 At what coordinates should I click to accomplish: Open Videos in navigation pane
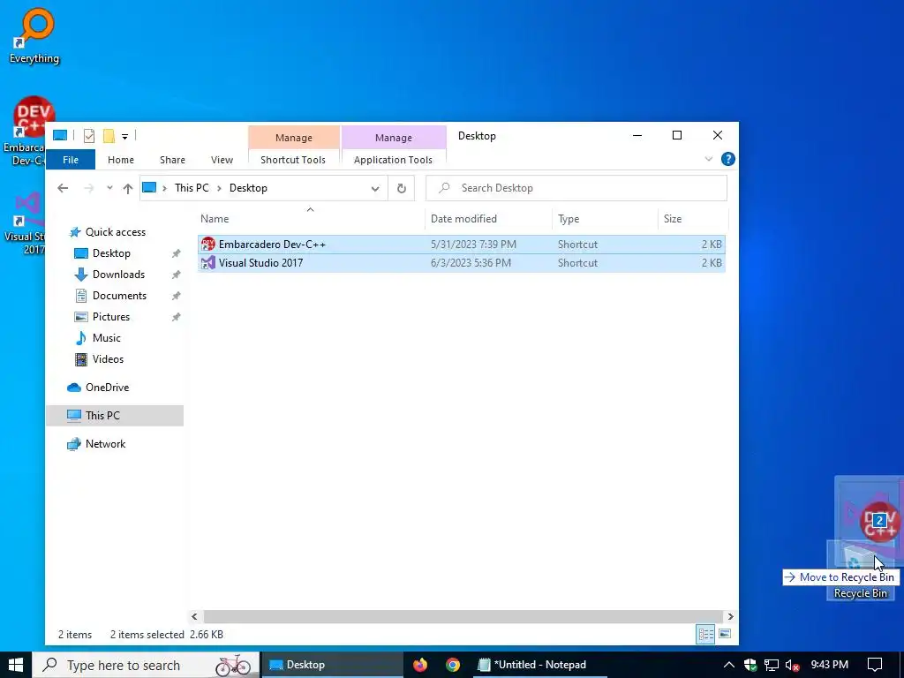pos(108,359)
